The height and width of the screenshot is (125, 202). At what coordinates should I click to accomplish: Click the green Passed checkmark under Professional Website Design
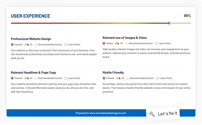(x=12, y=45)
